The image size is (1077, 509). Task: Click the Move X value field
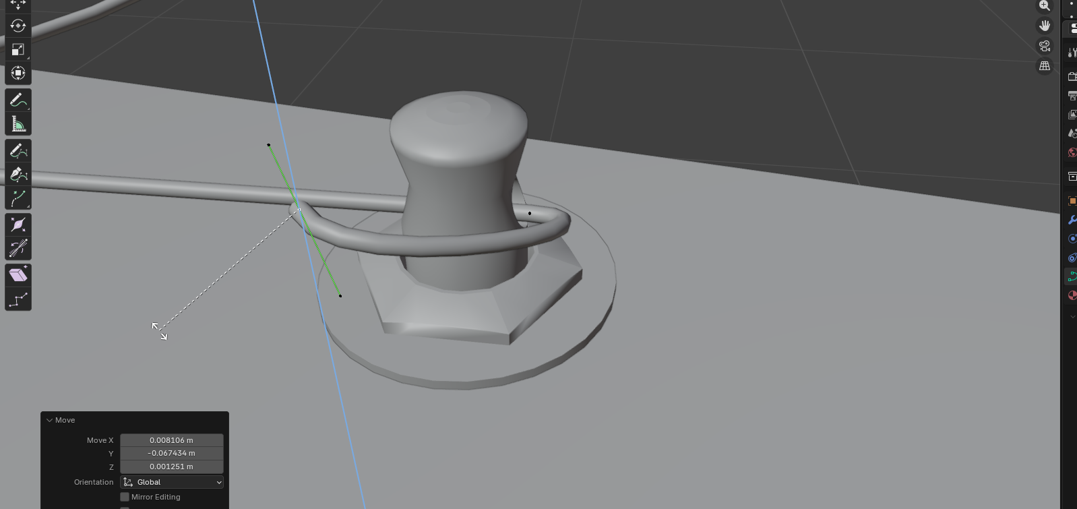coord(172,440)
